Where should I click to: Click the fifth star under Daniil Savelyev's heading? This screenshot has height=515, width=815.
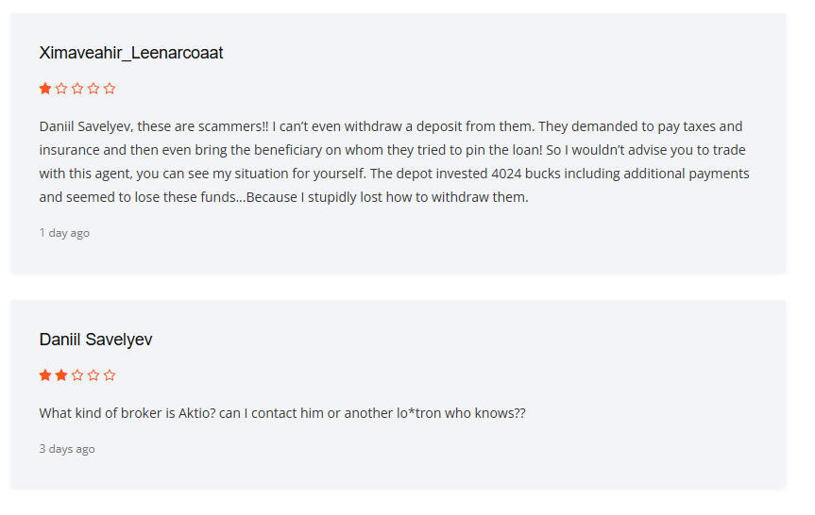(x=110, y=375)
